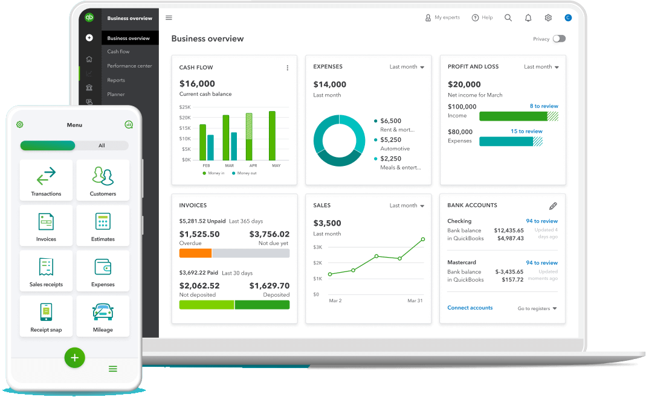Click the Deposited dark green bar
Image resolution: width=646 pixels, height=397 pixels.
point(262,305)
